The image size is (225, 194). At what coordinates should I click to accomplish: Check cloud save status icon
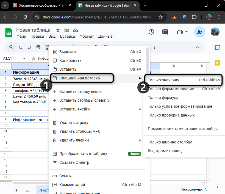(76, 30)
